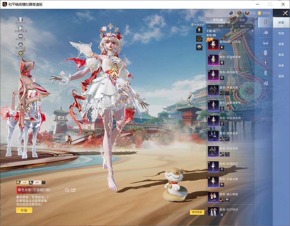The image size is (290, 226).
Task: Click the small part icon under 角色-回旋牧梦使
Action: point(222,63)
